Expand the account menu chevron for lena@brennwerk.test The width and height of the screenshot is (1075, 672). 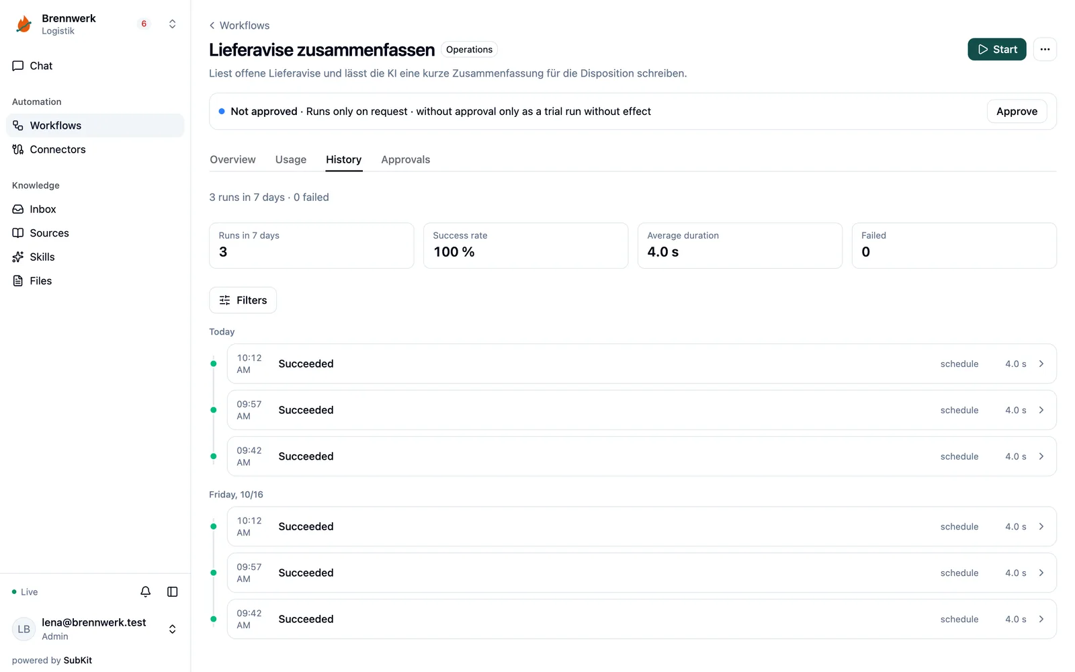click(172, 629)
